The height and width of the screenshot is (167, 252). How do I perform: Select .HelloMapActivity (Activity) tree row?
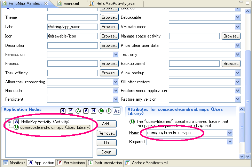click(x=45, y=122)
